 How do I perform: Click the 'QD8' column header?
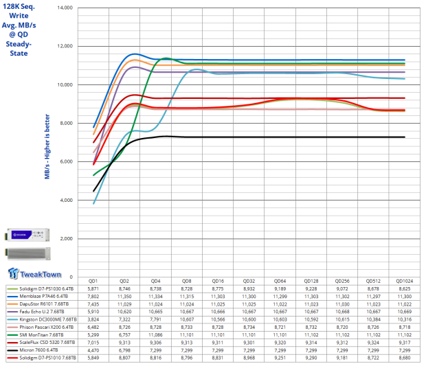point(187,281)
